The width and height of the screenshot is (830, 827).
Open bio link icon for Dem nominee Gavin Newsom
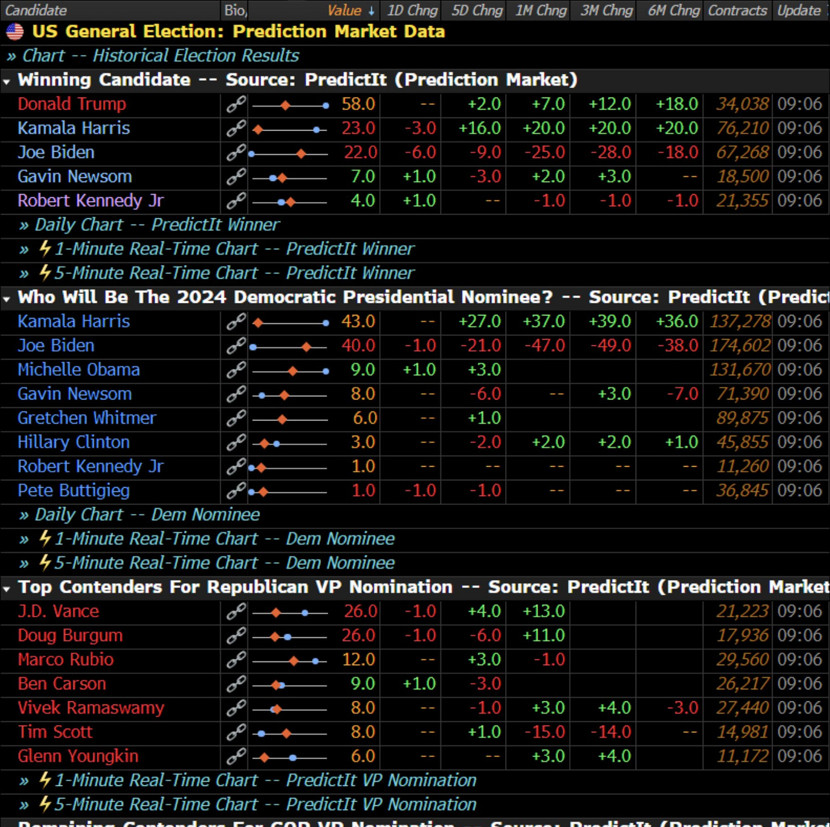point(236,394)
